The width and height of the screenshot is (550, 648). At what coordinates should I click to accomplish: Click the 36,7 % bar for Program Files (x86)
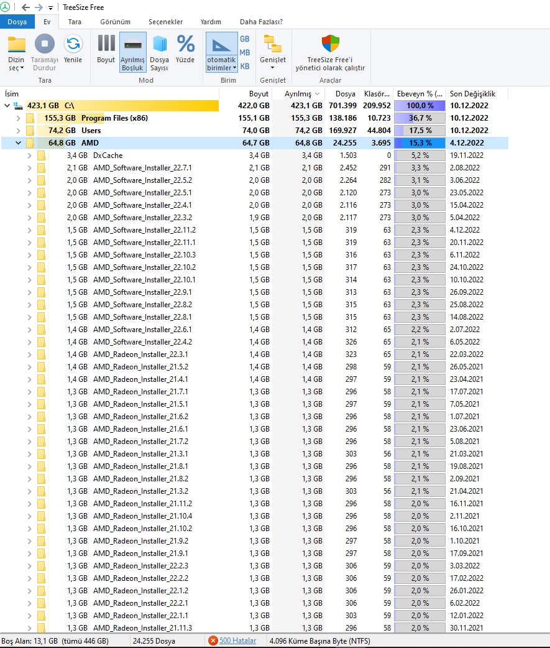tap(420, 118)
